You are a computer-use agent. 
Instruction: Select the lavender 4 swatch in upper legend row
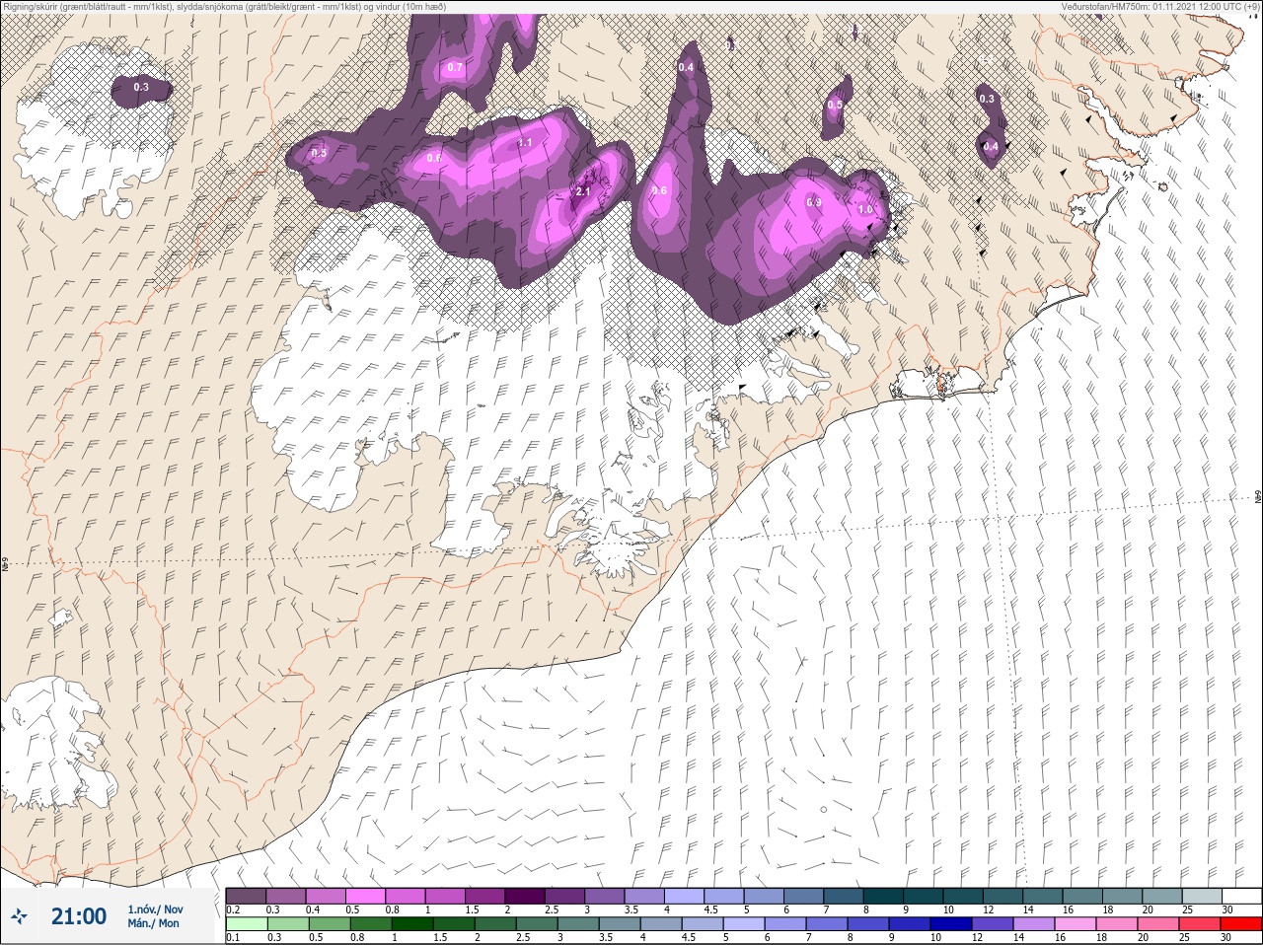684,895
